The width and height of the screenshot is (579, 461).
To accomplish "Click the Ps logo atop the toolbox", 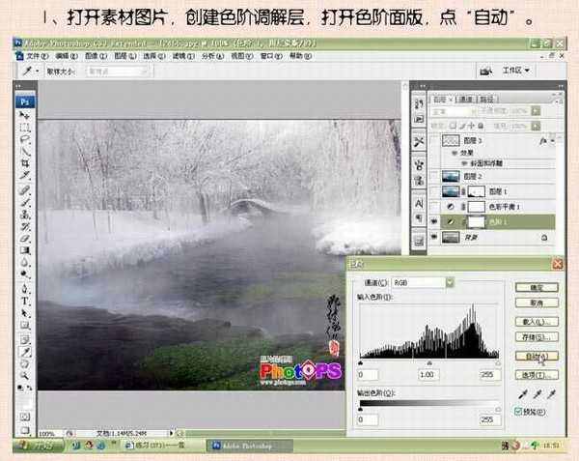I will (x=26, y=100).
